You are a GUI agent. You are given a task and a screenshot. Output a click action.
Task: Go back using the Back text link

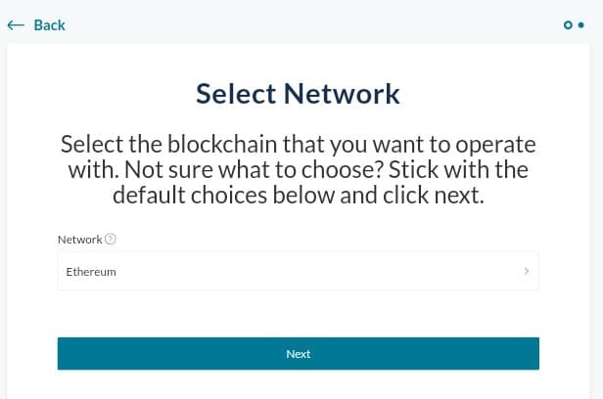[50, 25]
